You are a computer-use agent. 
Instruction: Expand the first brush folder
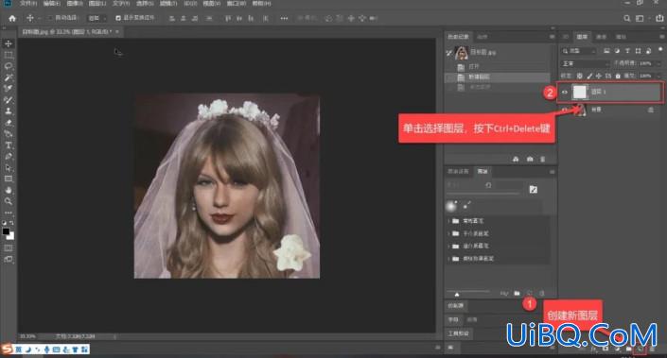point(448,221)
